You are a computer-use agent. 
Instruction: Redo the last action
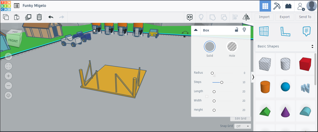[62, 17]
